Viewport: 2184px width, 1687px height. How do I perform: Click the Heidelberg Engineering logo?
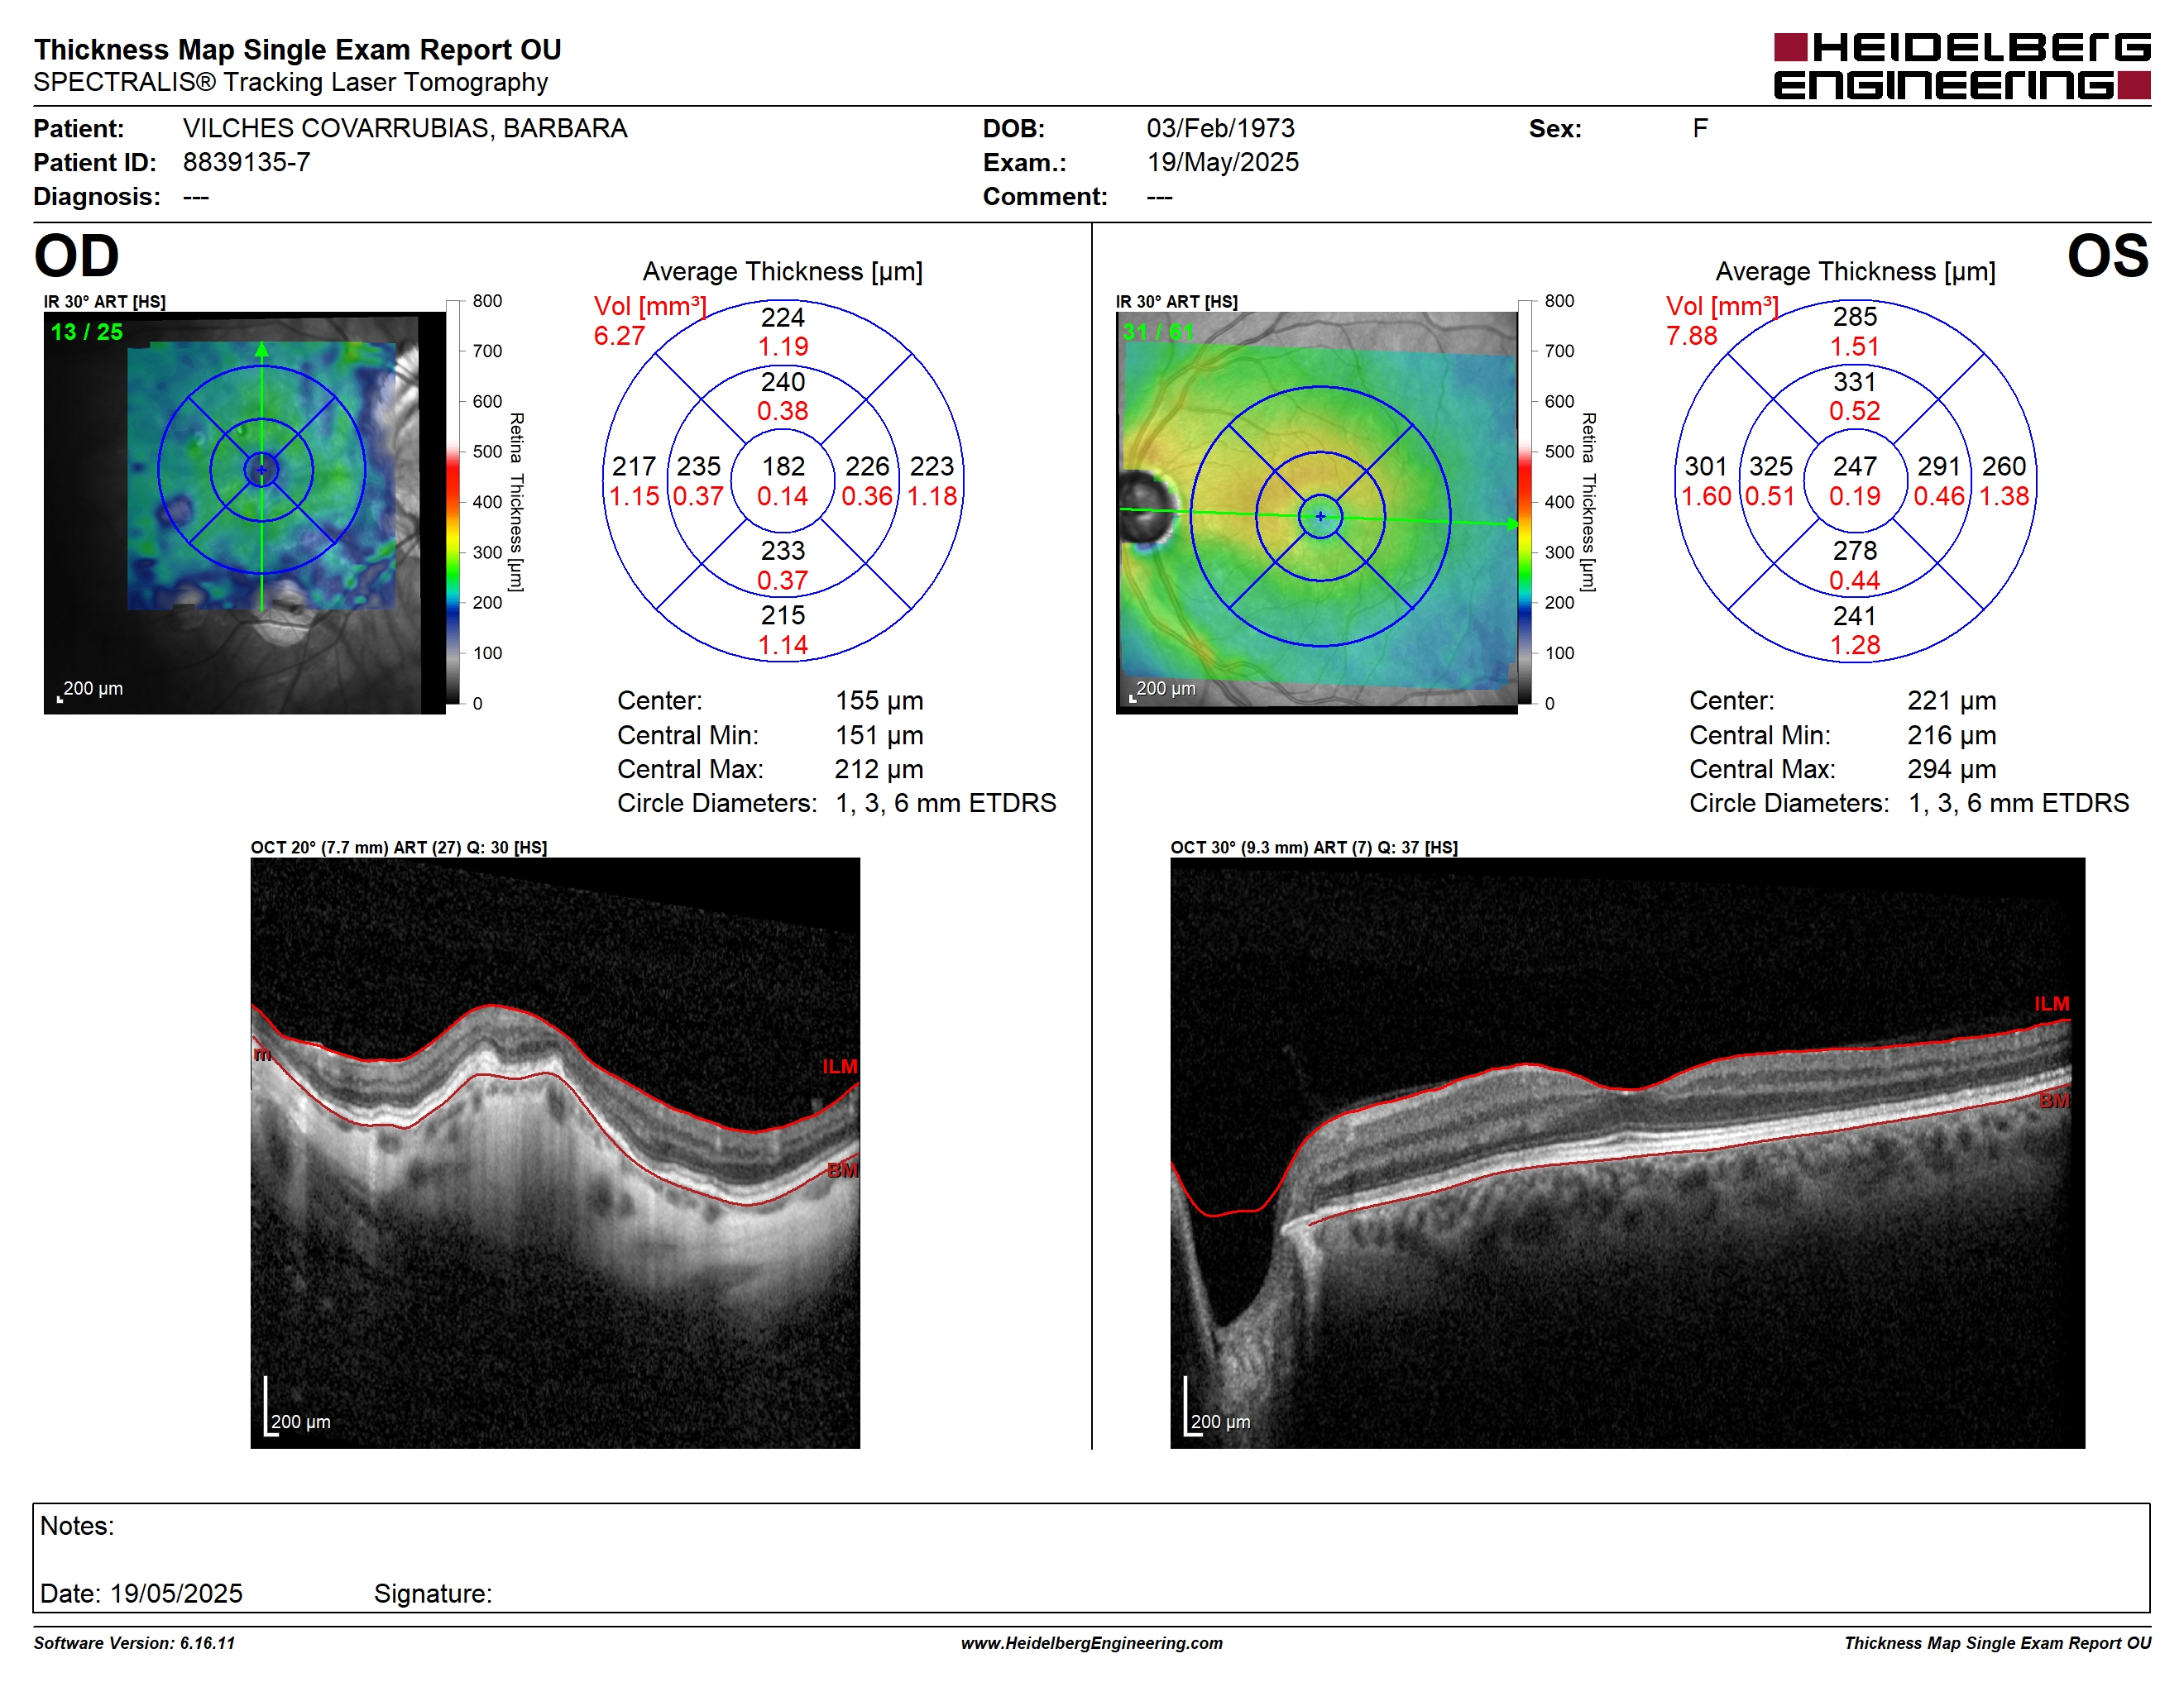click(1961, 66)
